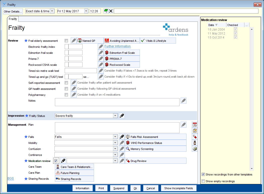Select the clipboard notes icon on the right edge
Screen dimensions: 264x194
195,130
